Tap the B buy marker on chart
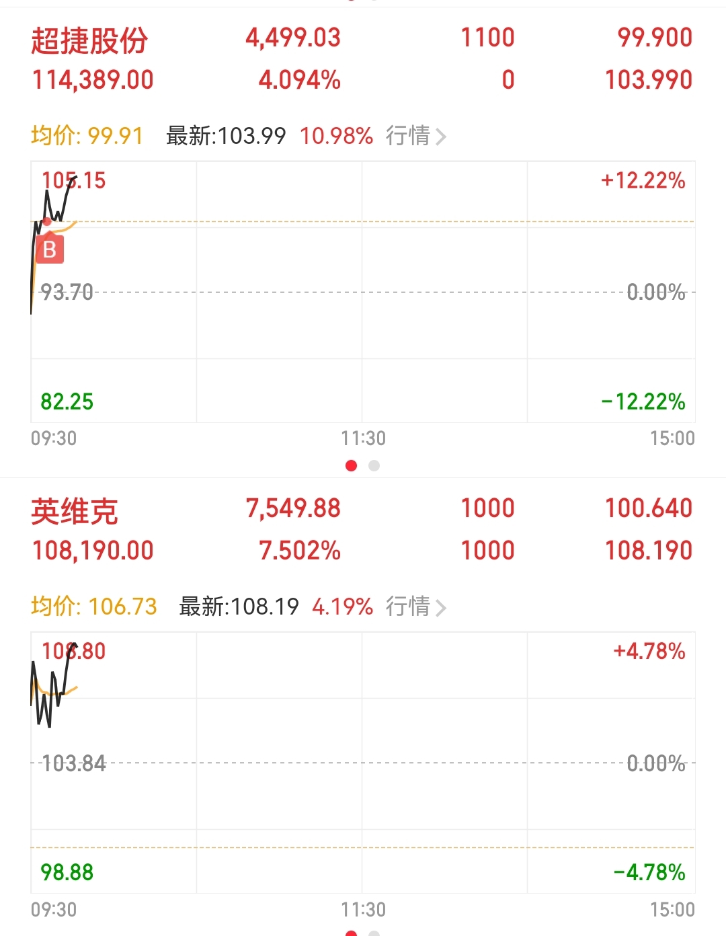This screenshot has height=936, width=726. [x=49, y=249]
